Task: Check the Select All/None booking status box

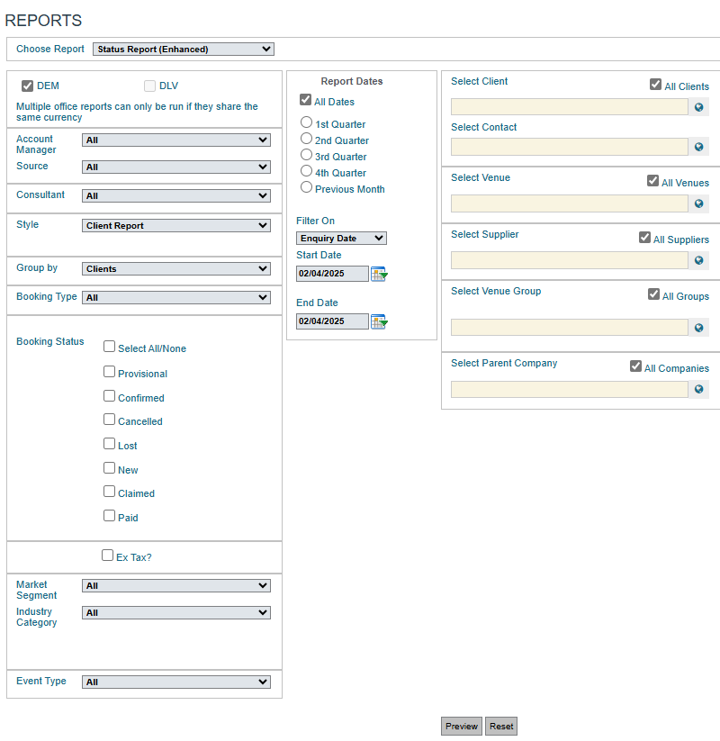Action: 109,347
